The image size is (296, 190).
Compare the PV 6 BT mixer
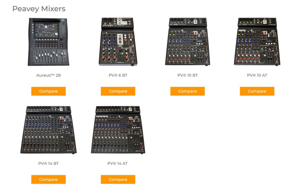click(x=118, y=91)
